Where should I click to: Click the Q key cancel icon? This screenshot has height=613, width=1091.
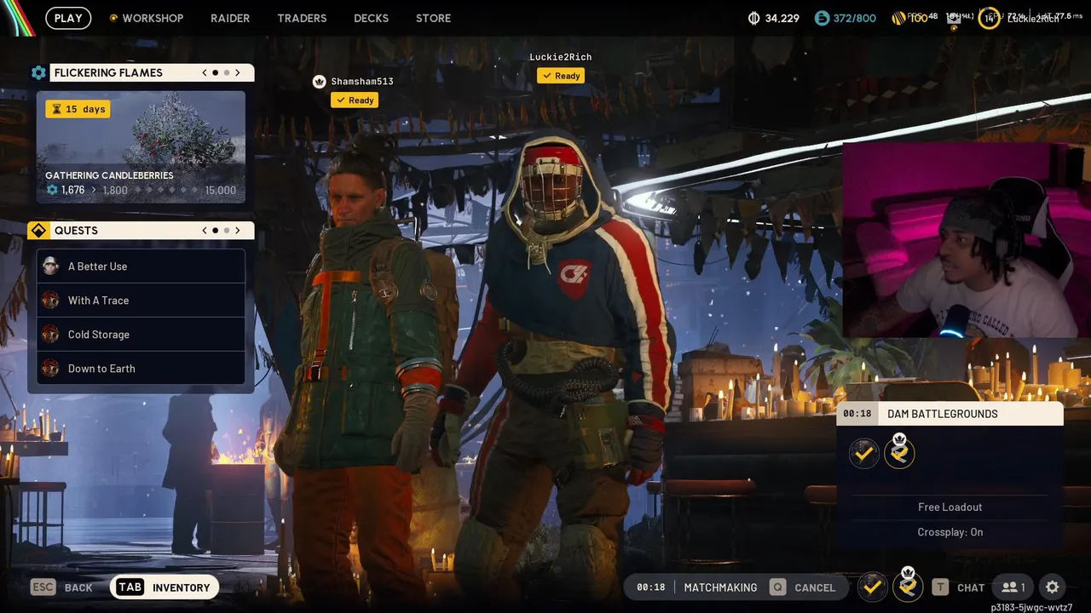click(x=777, y=587)
